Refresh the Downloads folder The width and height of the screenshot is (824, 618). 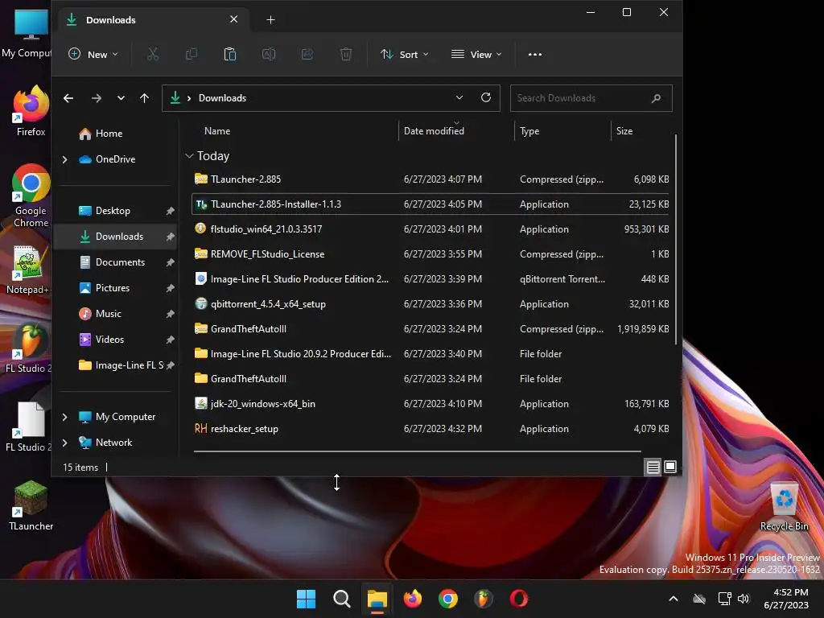pyautogui.click(x=486, y=97)
